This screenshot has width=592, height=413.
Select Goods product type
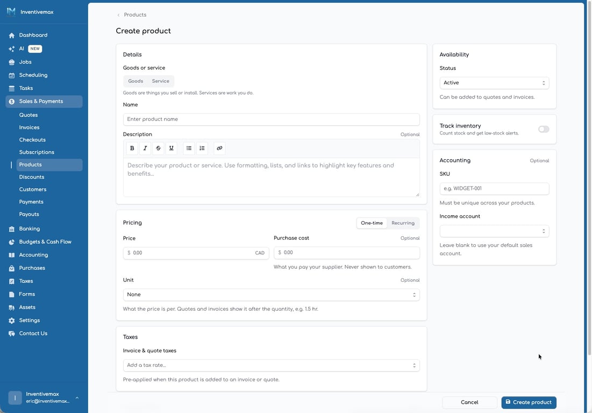click(135, 81)
